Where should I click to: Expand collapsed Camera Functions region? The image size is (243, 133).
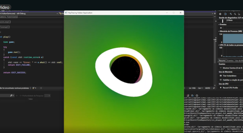tap(9, 17)
